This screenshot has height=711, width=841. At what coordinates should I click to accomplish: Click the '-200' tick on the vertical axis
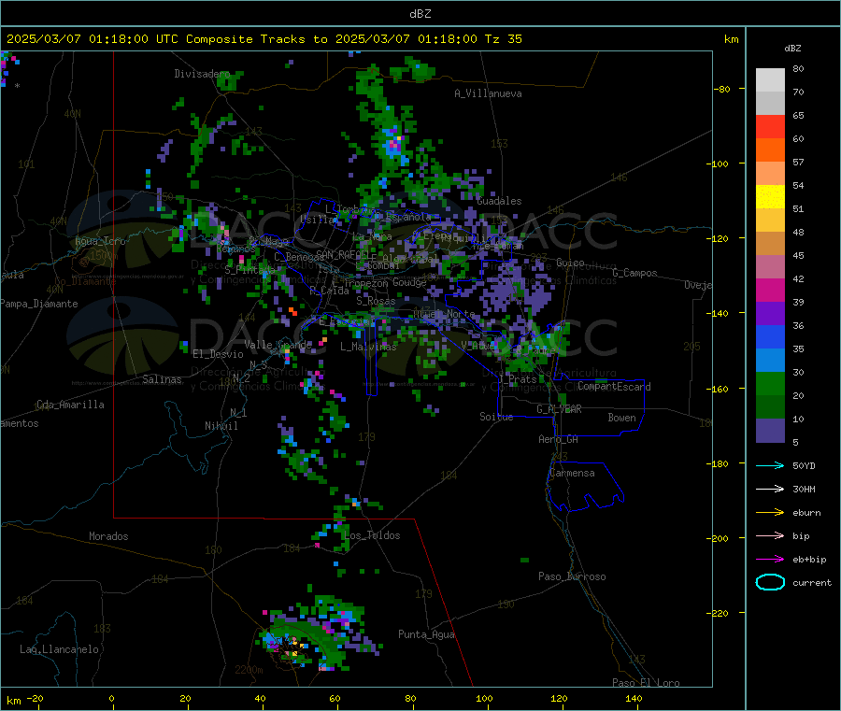point(717,538)
